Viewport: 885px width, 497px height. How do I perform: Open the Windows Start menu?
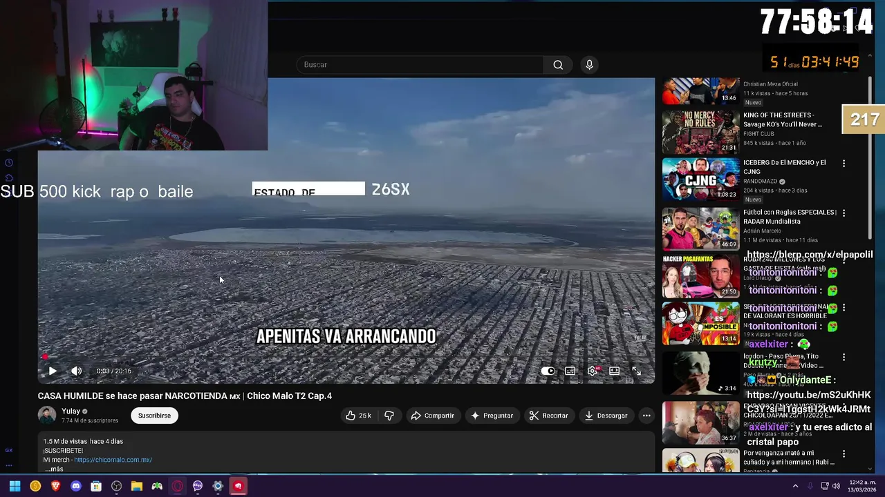(15, 486)
